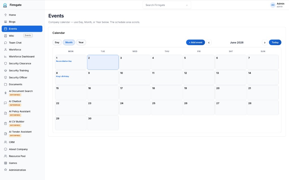Viewport: 289px width, 180px height.
Task: Click the Admin user name
Action: (x=281, y=4)
